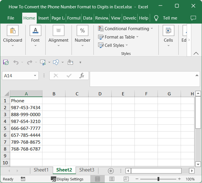Select Normal view in status bar
This screenshot has width=202, height=183.
98,179
